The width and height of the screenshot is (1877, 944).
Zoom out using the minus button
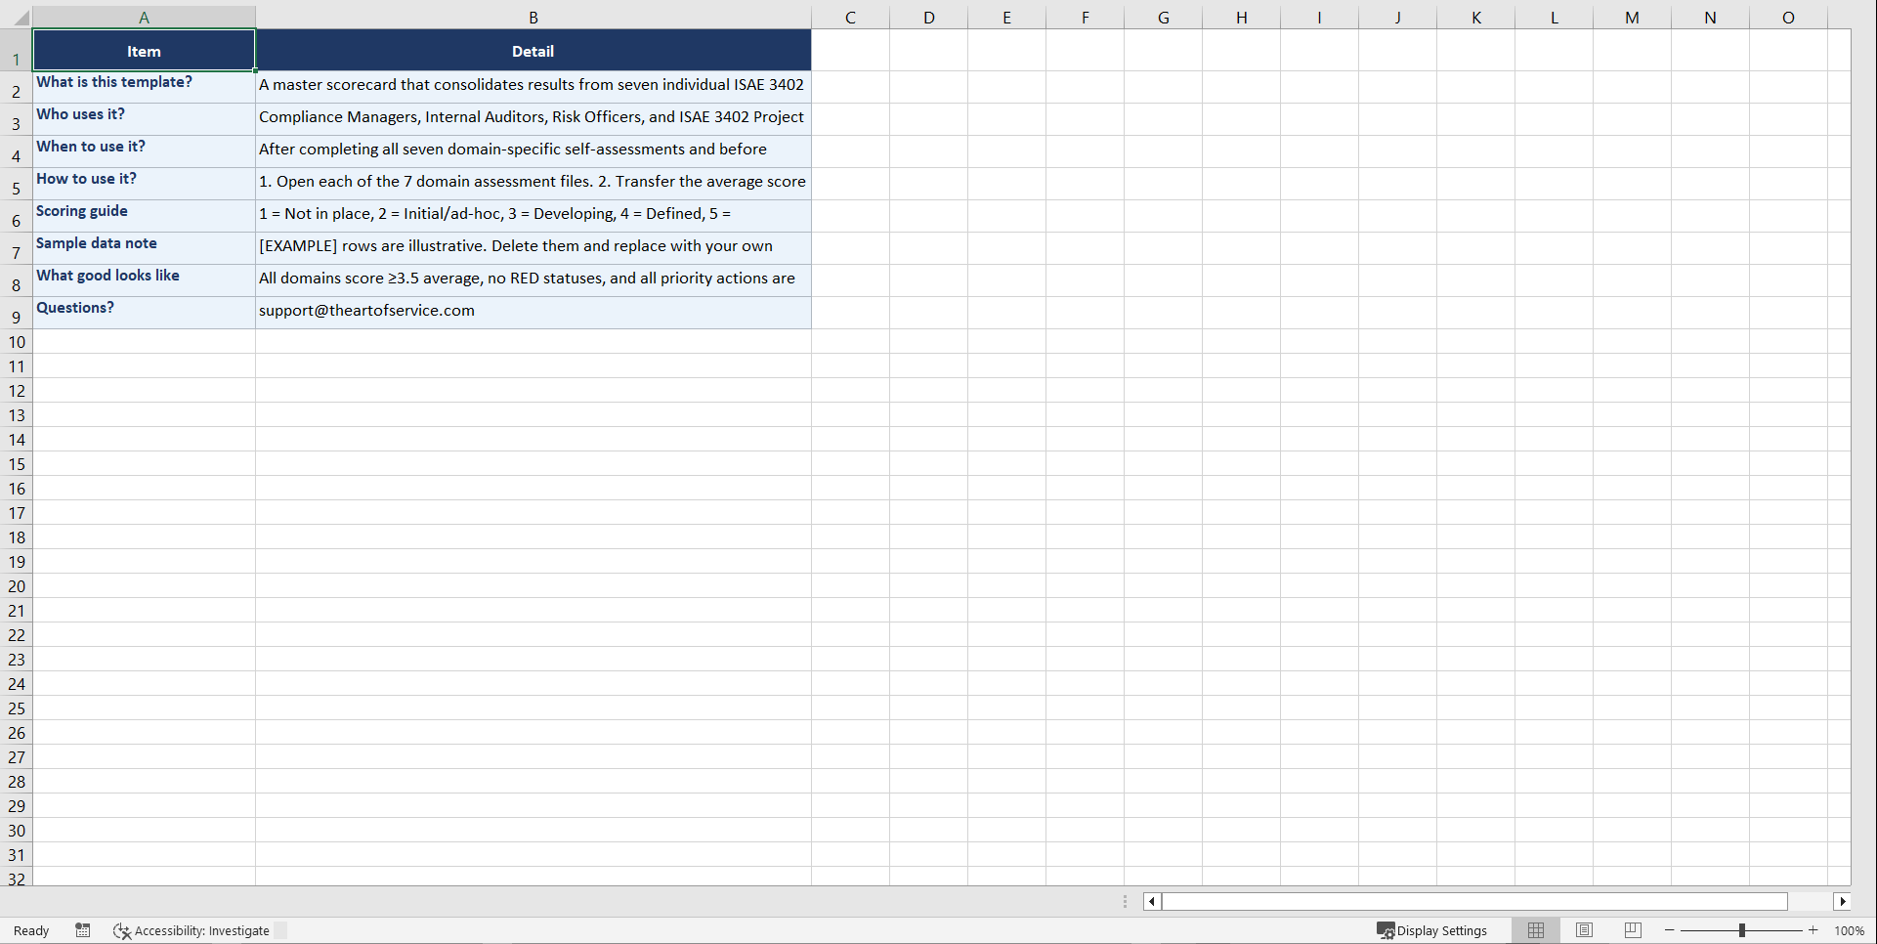point(1670,930)
